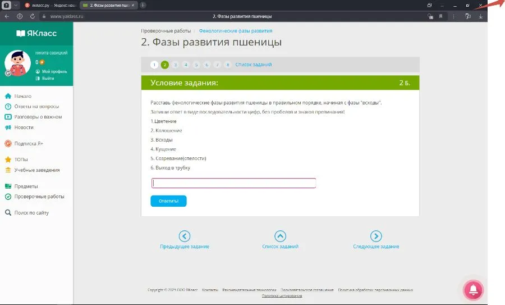This screenshot has width=505, height=305.
Task: Click the yaklass.ru address bar
Action: (67, 16)
